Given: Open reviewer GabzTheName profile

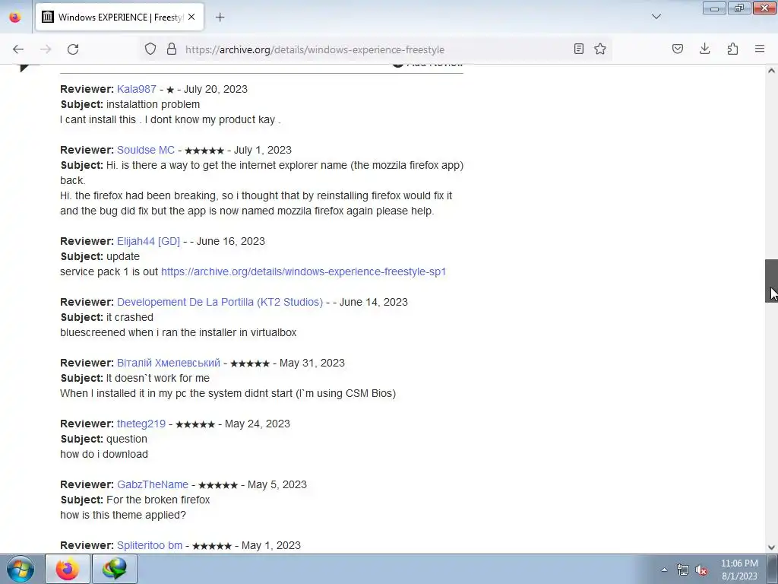Looking at the screenshot, I should [153, 484].
